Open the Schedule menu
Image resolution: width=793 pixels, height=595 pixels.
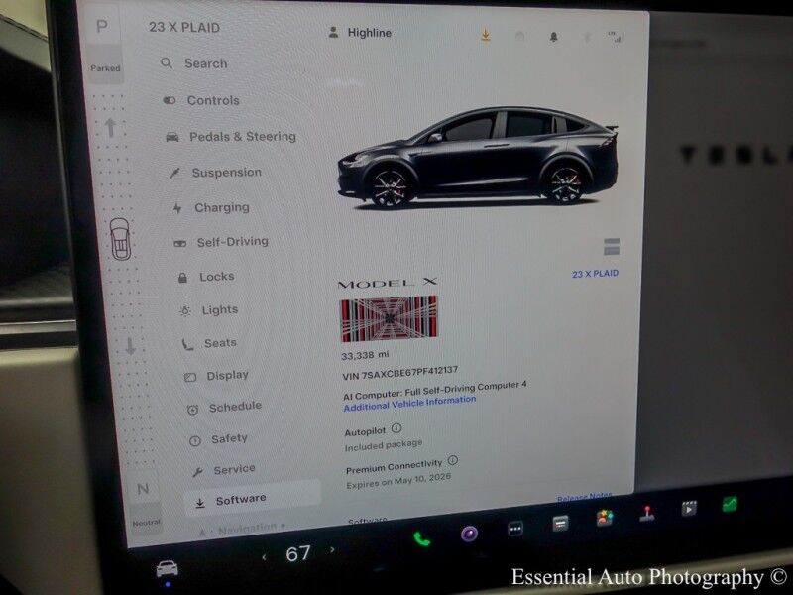224,407
